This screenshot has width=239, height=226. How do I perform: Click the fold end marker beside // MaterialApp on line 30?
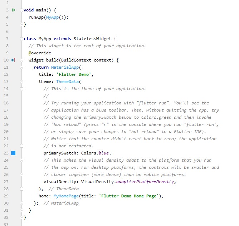tap(21, 203)
